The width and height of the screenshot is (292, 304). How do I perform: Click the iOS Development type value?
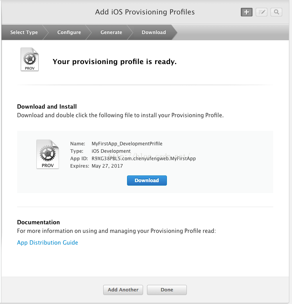pyautogui.click(x=111, y=151)
